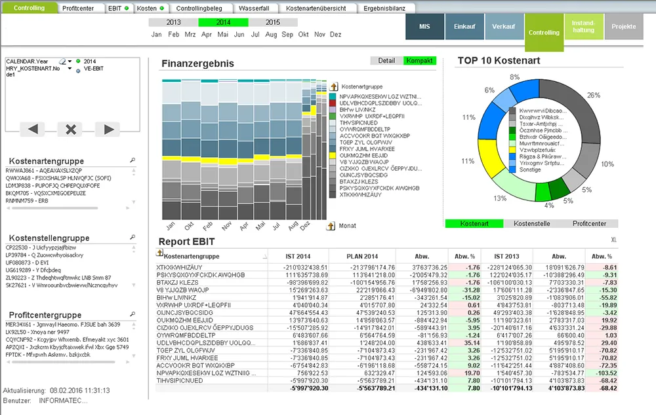Switch to the Profitcenter tab

pyautogui.click(x=78, y=9)
